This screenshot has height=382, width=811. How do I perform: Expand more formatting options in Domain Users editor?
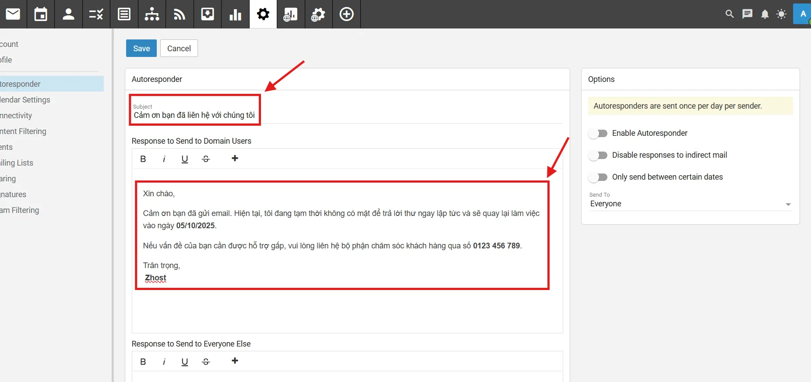pyautogui.click(x=235, y=159)
